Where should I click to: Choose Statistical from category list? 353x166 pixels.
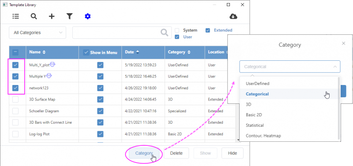click(289, 125)
